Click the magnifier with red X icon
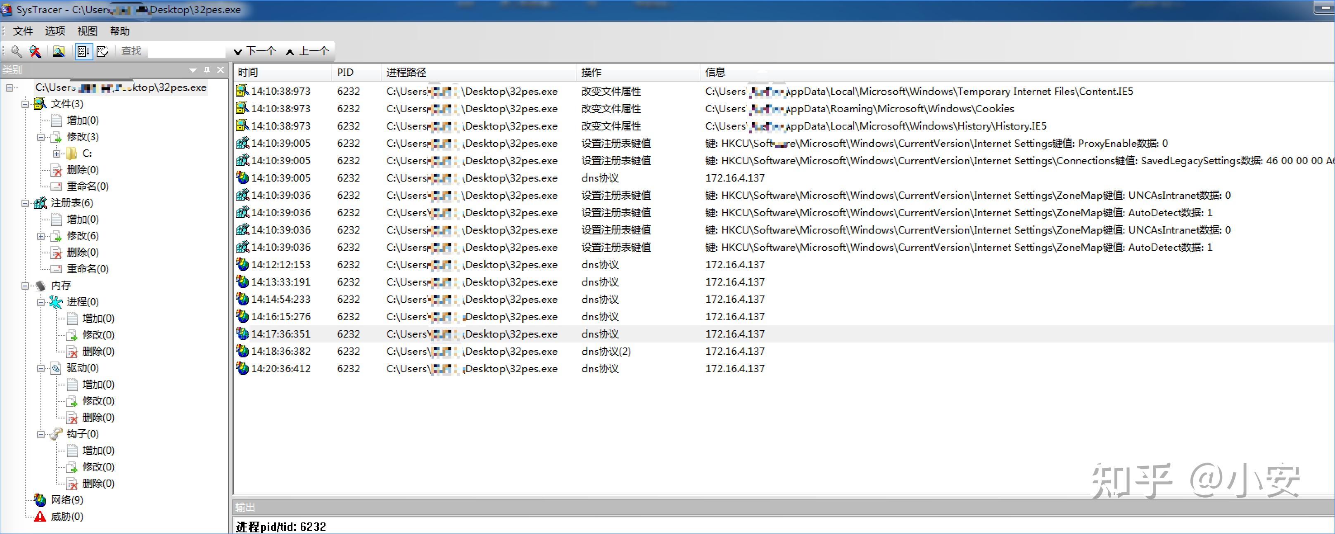The width and height of the screenshot is (1335, 534). coord(35,51)
